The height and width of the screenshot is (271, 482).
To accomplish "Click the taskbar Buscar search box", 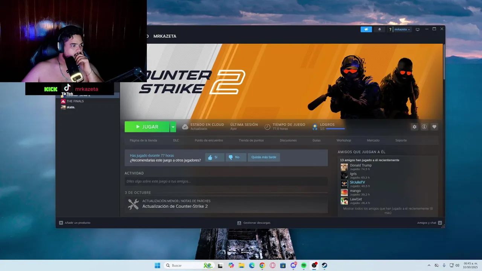I will coord(189,265).
